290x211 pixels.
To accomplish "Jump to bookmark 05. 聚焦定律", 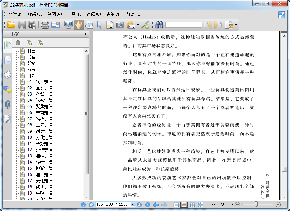I will [x=40, y=107].
